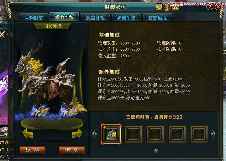
Task: Go to next costume page arrow
Action: click(x=213, y=134)
